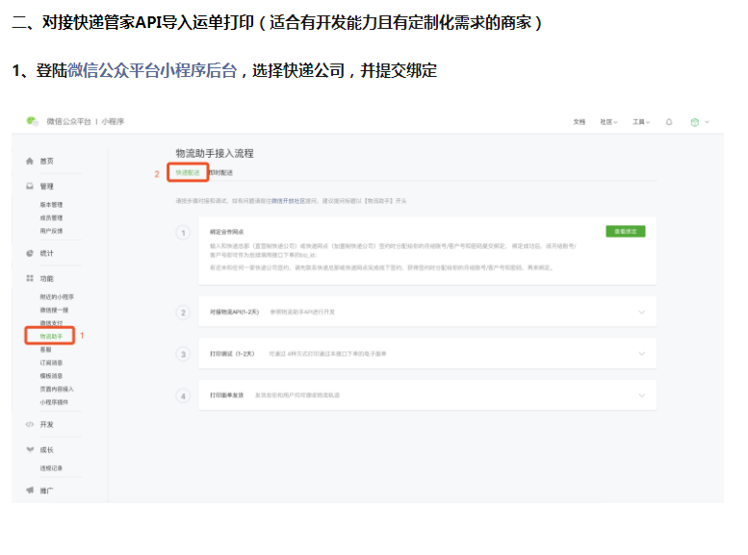Screen dimensions: 748x555
Task: Expand the 打印面单发货 step chevron
Action: 641,395
